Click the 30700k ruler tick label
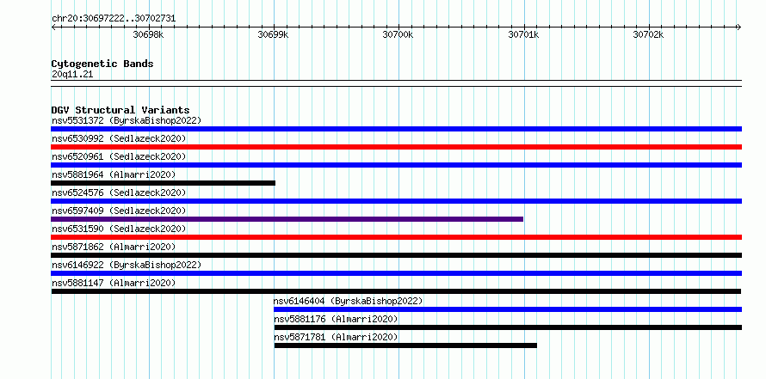The height and width of the screenshot is (379, 766). pyautogui.click(x=398, y=34)
